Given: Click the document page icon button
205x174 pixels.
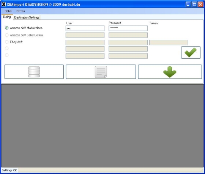Looking at the screenshot, I should (x=101, y=72).
